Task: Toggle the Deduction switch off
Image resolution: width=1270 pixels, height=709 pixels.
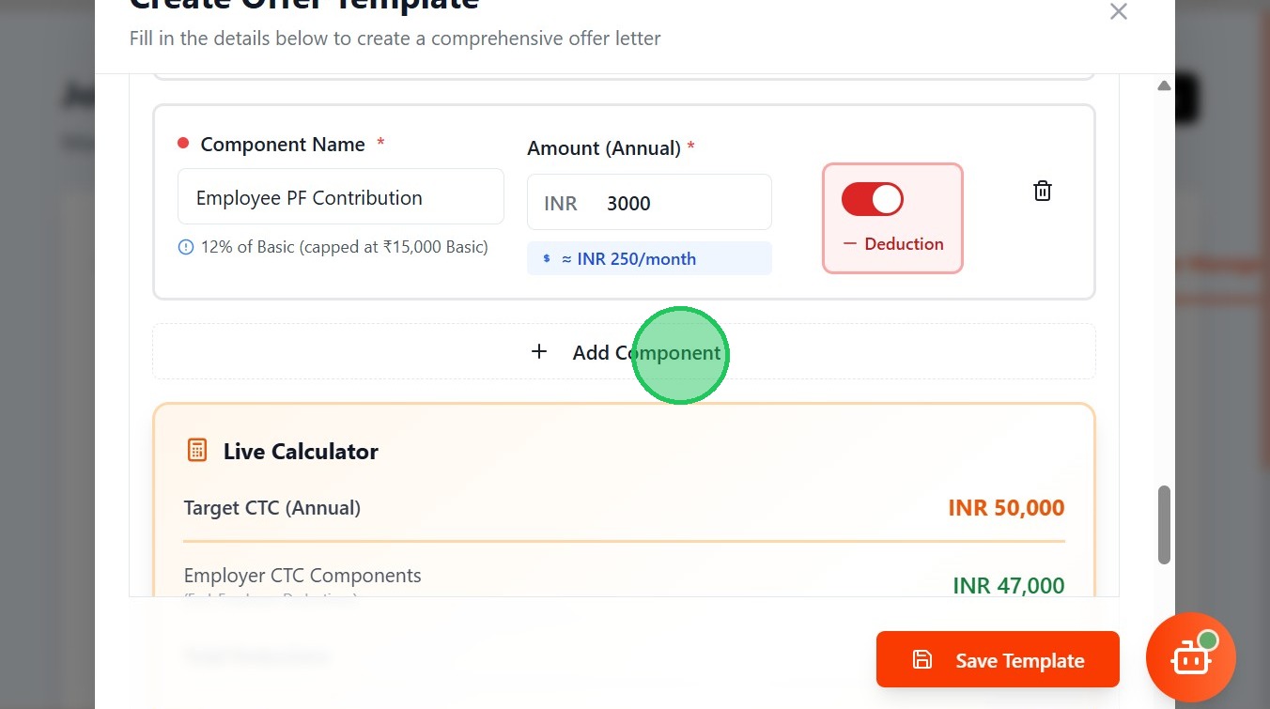Action: coord(872,200)
